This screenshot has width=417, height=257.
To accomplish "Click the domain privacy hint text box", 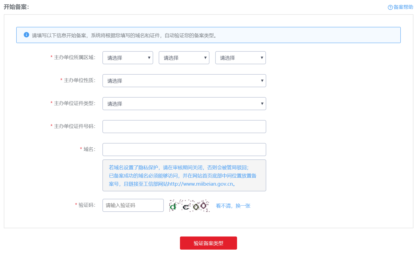I will click(x=184, y=176).
